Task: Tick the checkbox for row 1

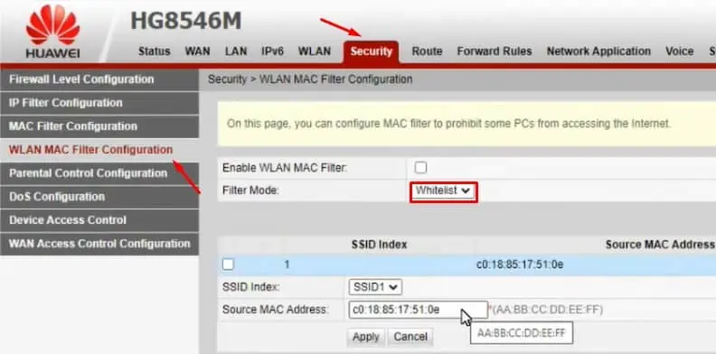Action: [228, 264]
